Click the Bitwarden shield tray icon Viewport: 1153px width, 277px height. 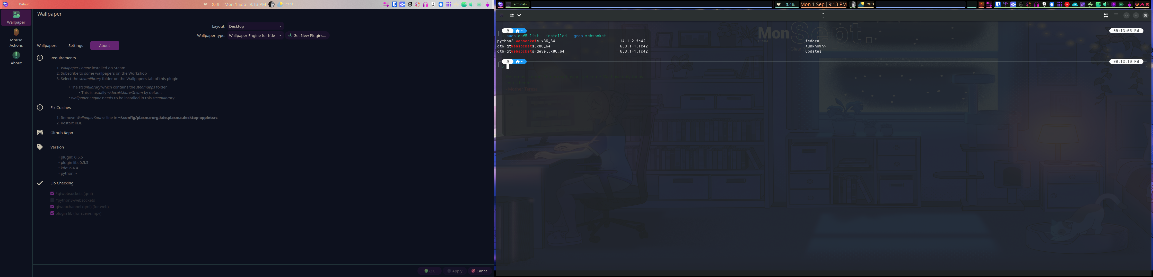coord(394,4)
